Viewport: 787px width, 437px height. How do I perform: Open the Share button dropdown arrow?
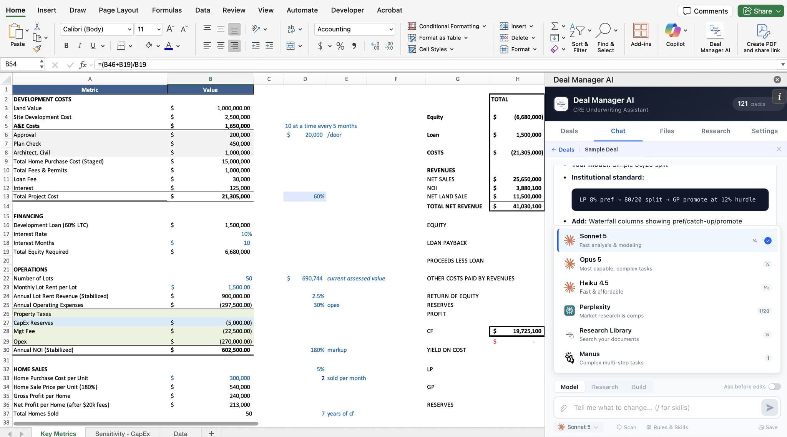tap(778, 11)
